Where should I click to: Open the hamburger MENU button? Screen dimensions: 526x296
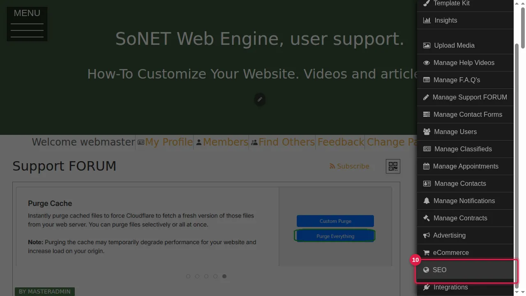pos(27,24)
